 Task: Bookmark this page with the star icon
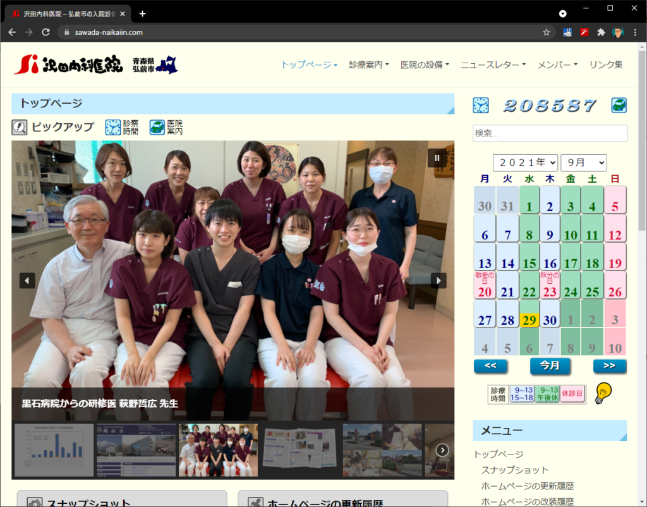[547, 32]
